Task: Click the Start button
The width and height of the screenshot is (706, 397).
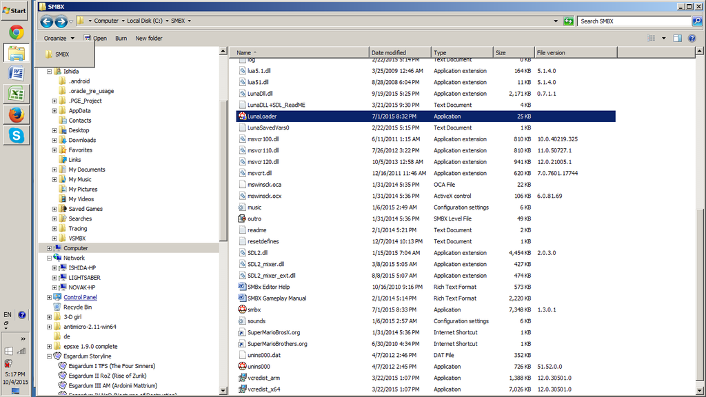Action: 14,10
